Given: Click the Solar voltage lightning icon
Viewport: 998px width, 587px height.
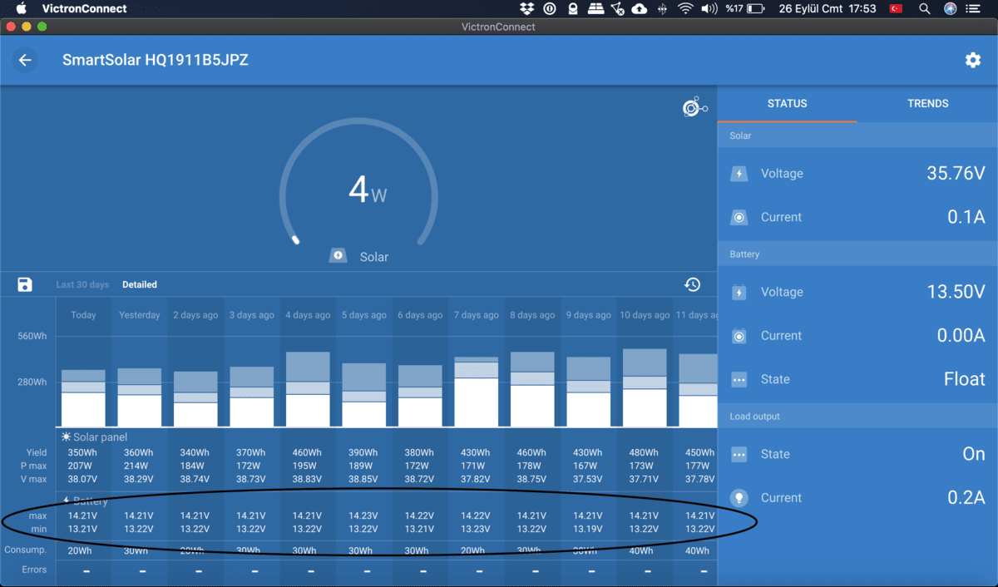Looking at the screenshot, I should (739, 174).
